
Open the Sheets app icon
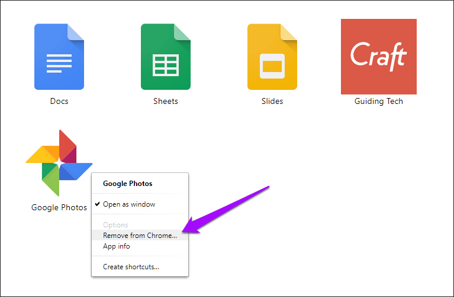(166, 57)
